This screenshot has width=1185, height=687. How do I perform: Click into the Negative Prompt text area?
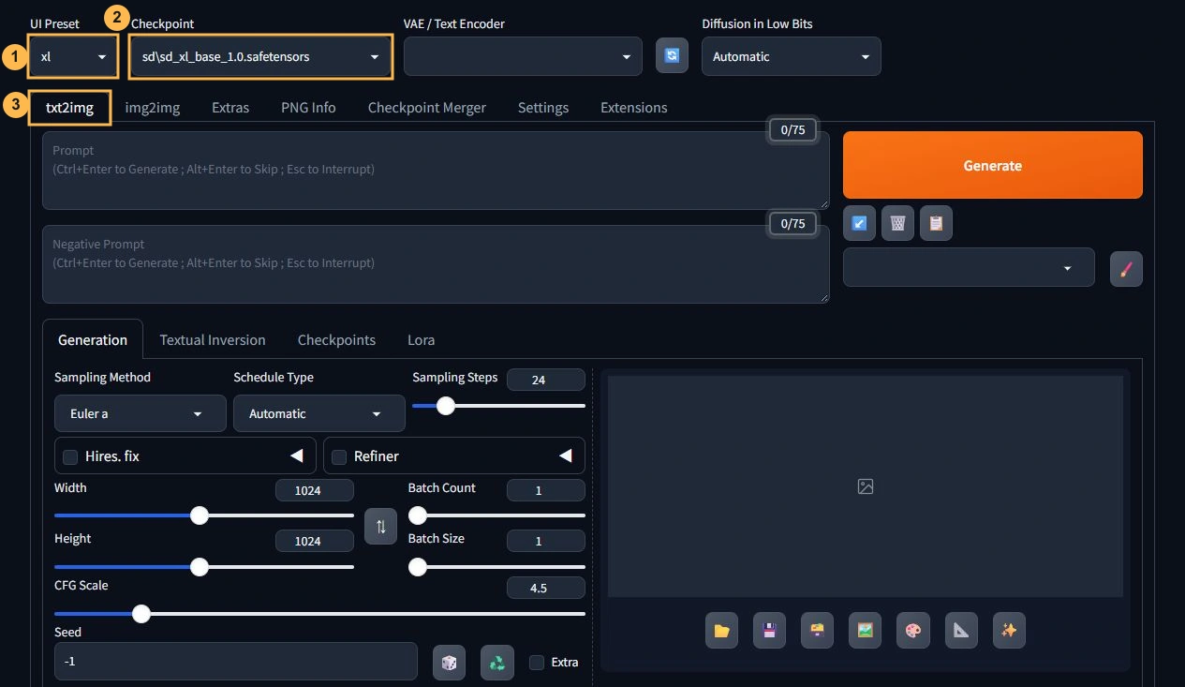point(436,264)
